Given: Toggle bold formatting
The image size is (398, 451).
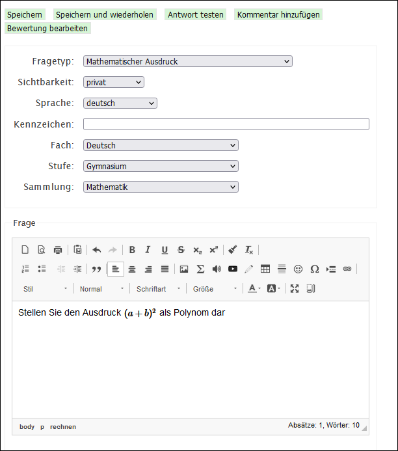Looking at the screenshot, I should [x=132, y=250].
